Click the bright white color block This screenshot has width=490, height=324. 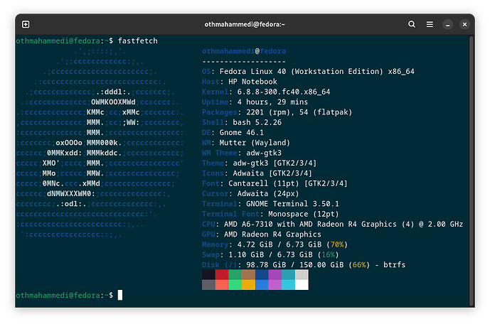click(x=302, y=285)
